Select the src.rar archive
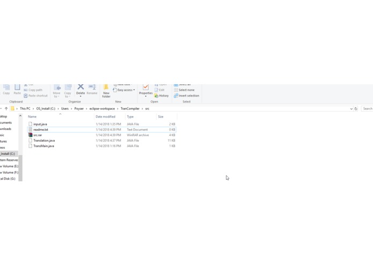This screenshot has height=265, width=373. (102, 135)
